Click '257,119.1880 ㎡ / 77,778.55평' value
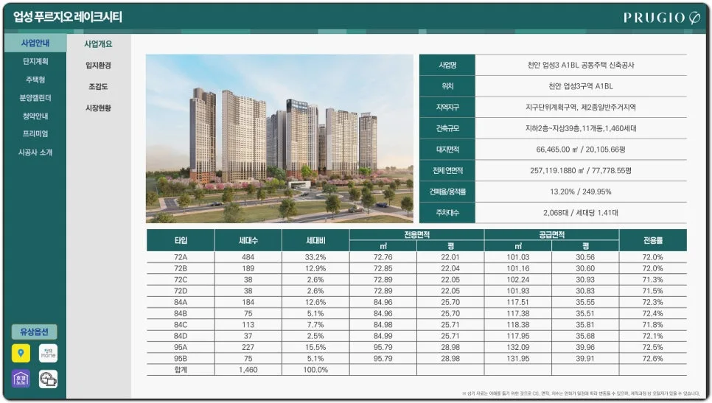Screen dimensions: 712x403 [581, 171]
